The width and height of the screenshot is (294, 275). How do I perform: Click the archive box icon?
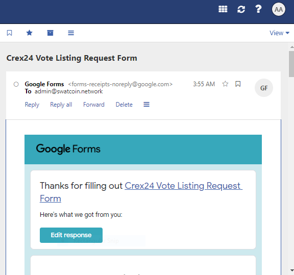coord(50,33)
